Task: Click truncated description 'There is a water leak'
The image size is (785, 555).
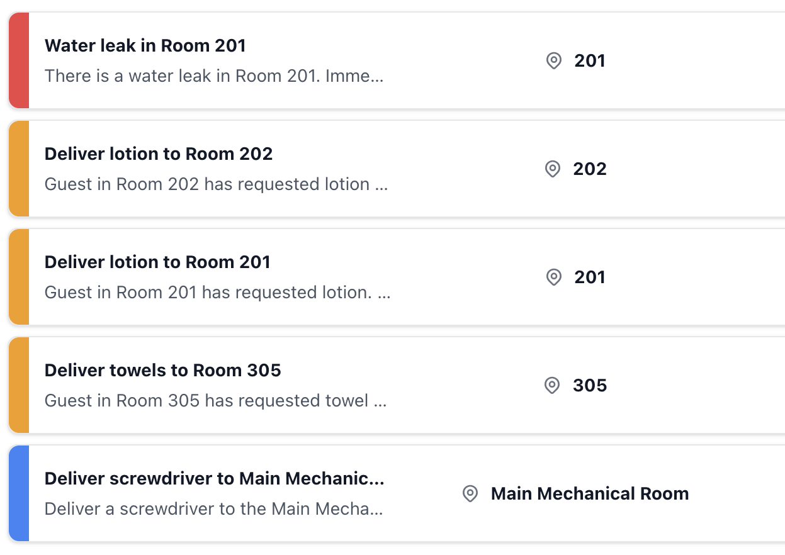Action: [x=214, y=76]
